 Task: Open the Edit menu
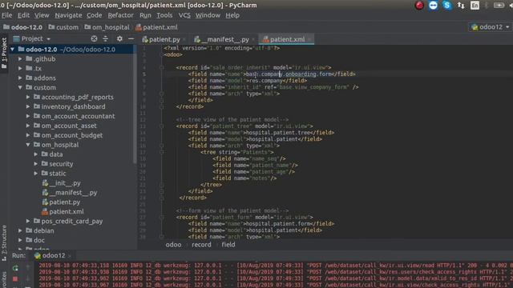click(23, 15)
